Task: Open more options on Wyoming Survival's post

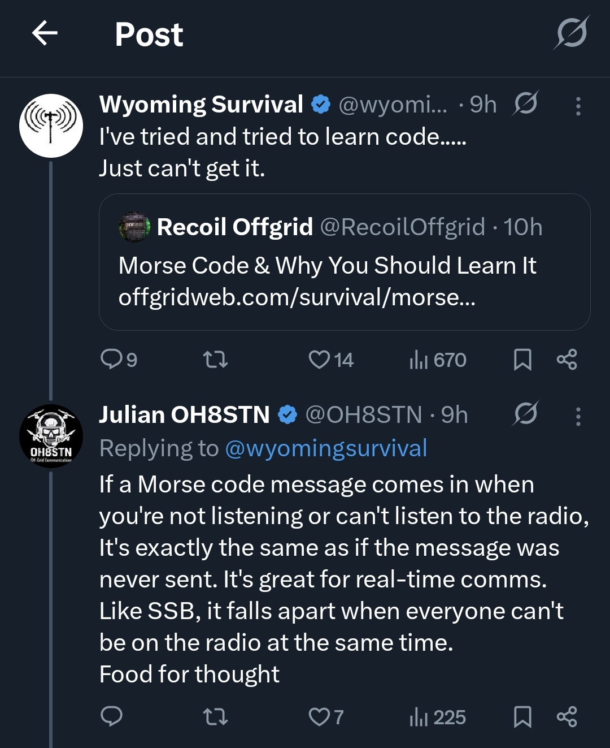Action: coord(578,106)
